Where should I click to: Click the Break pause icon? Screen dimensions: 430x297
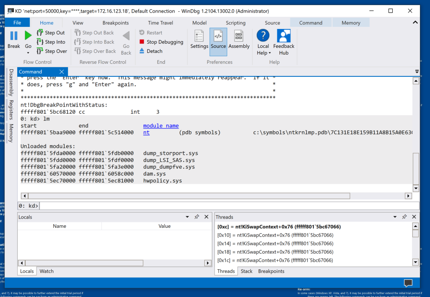click(14, 36)
